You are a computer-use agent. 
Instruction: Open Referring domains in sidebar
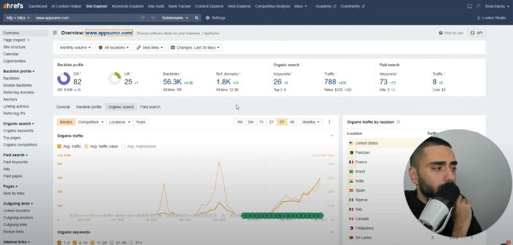pyautogui.click(x=19, y=92)
